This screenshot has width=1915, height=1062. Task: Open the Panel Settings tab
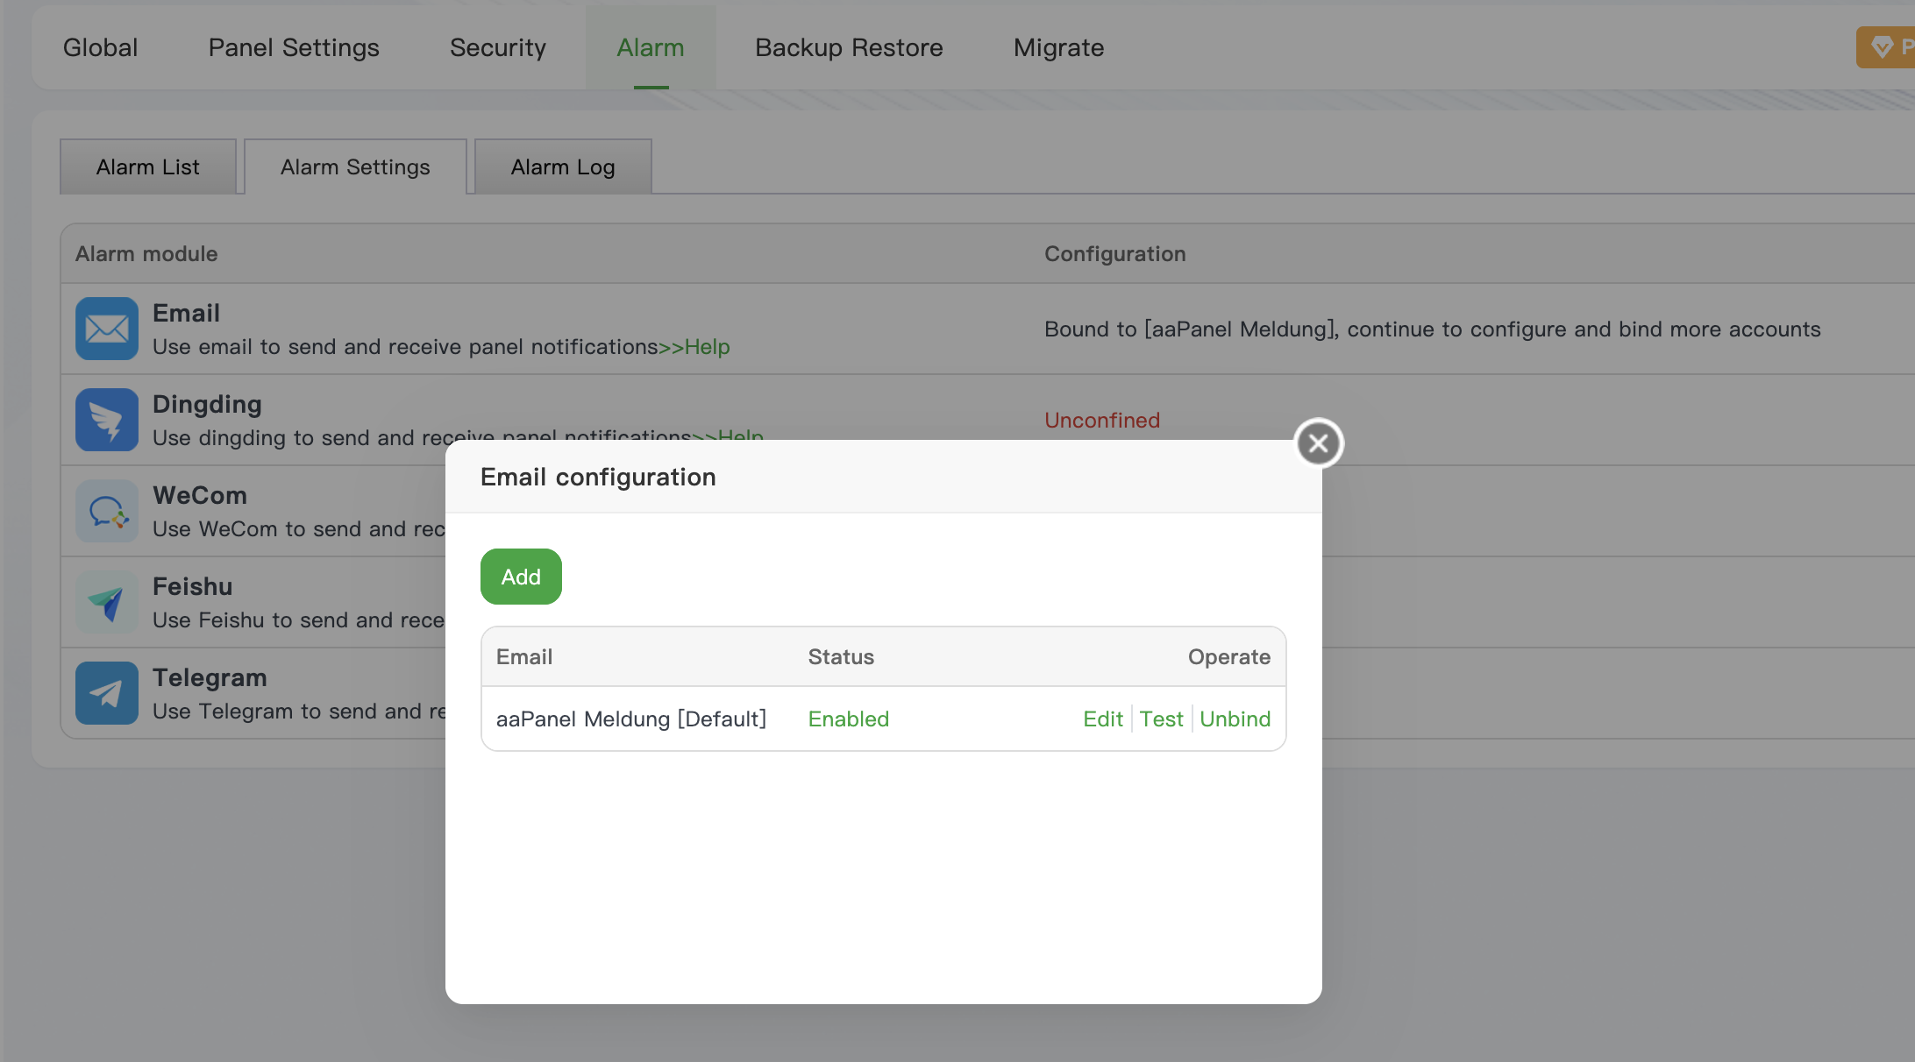tap(294, 47)
